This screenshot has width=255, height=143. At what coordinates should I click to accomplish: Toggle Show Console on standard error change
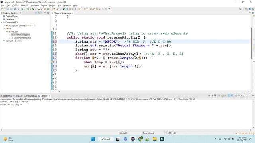click(x=231, y=95)
